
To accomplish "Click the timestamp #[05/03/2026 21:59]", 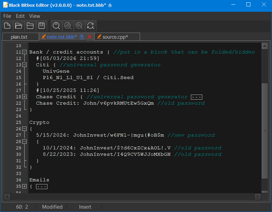I will [68, 59].
